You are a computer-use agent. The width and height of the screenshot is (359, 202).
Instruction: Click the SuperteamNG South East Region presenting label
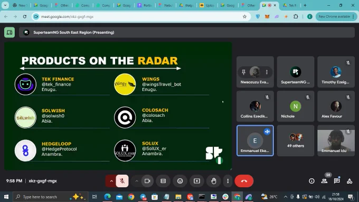click(x=74, y=32)
